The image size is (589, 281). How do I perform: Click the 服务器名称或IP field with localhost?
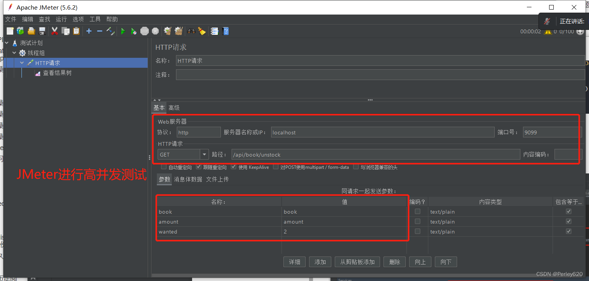(383, 132)
